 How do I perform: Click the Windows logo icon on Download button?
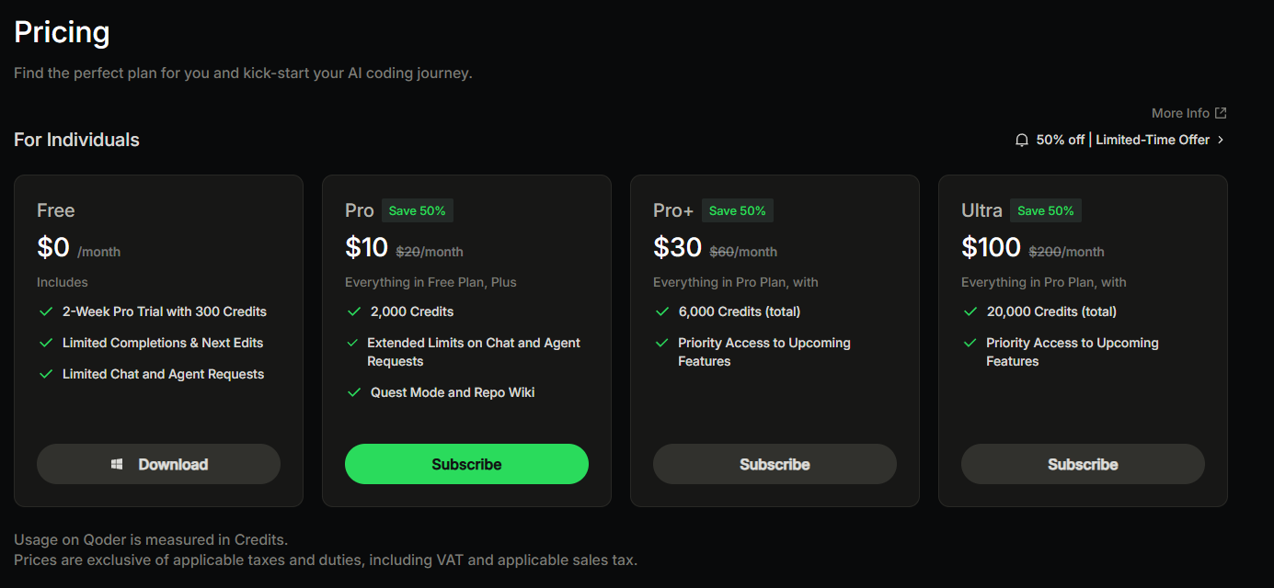[117, 465]
